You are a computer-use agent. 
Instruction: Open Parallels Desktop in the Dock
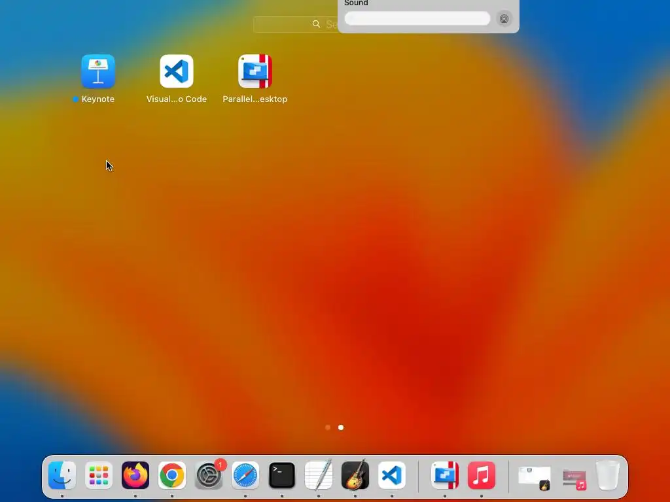click(445, 475)
